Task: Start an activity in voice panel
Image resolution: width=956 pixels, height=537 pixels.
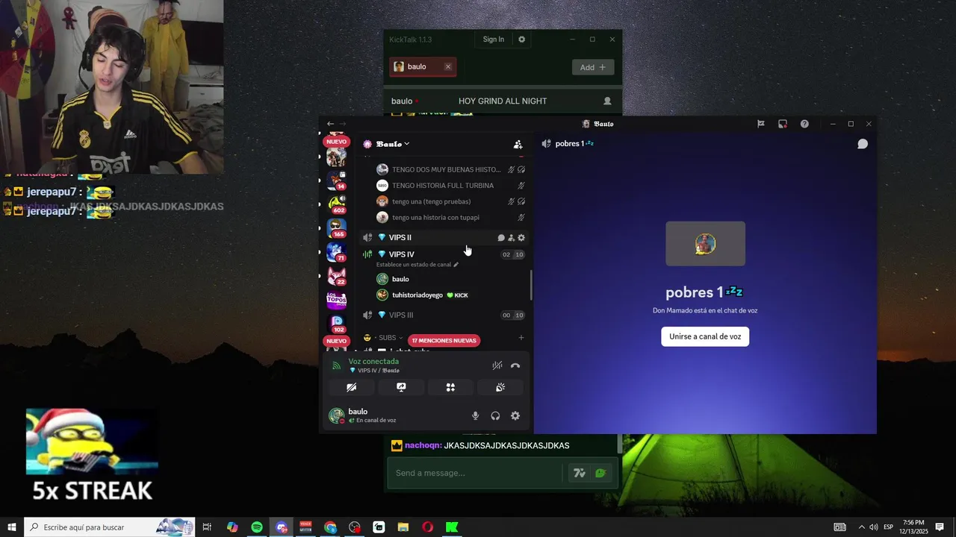Action: coord(450,387)
